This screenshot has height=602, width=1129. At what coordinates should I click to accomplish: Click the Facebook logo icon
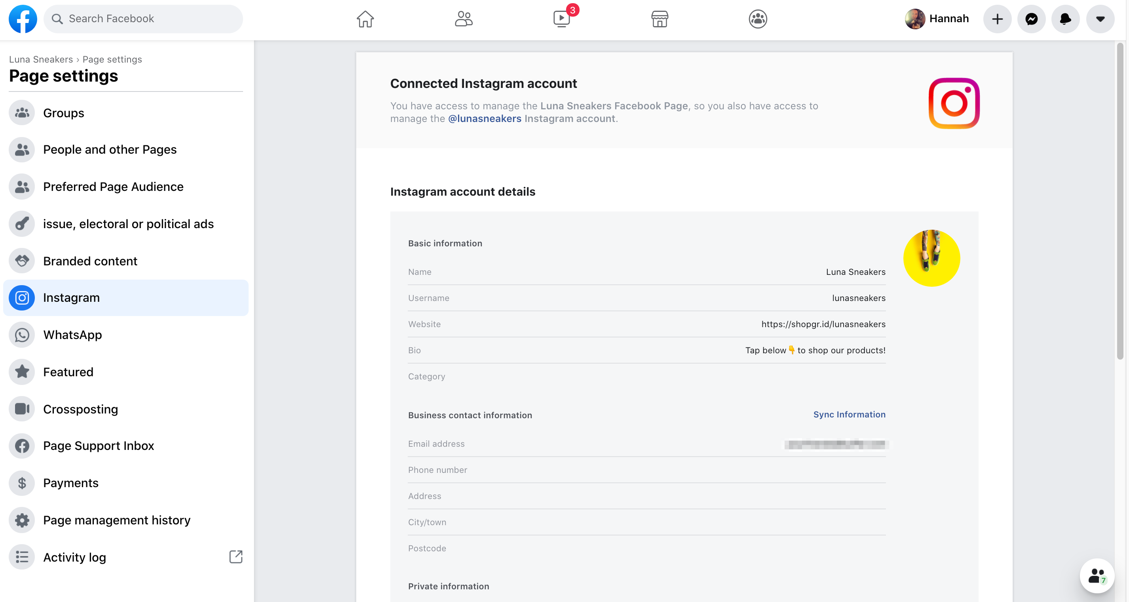(x=23, y=19)
